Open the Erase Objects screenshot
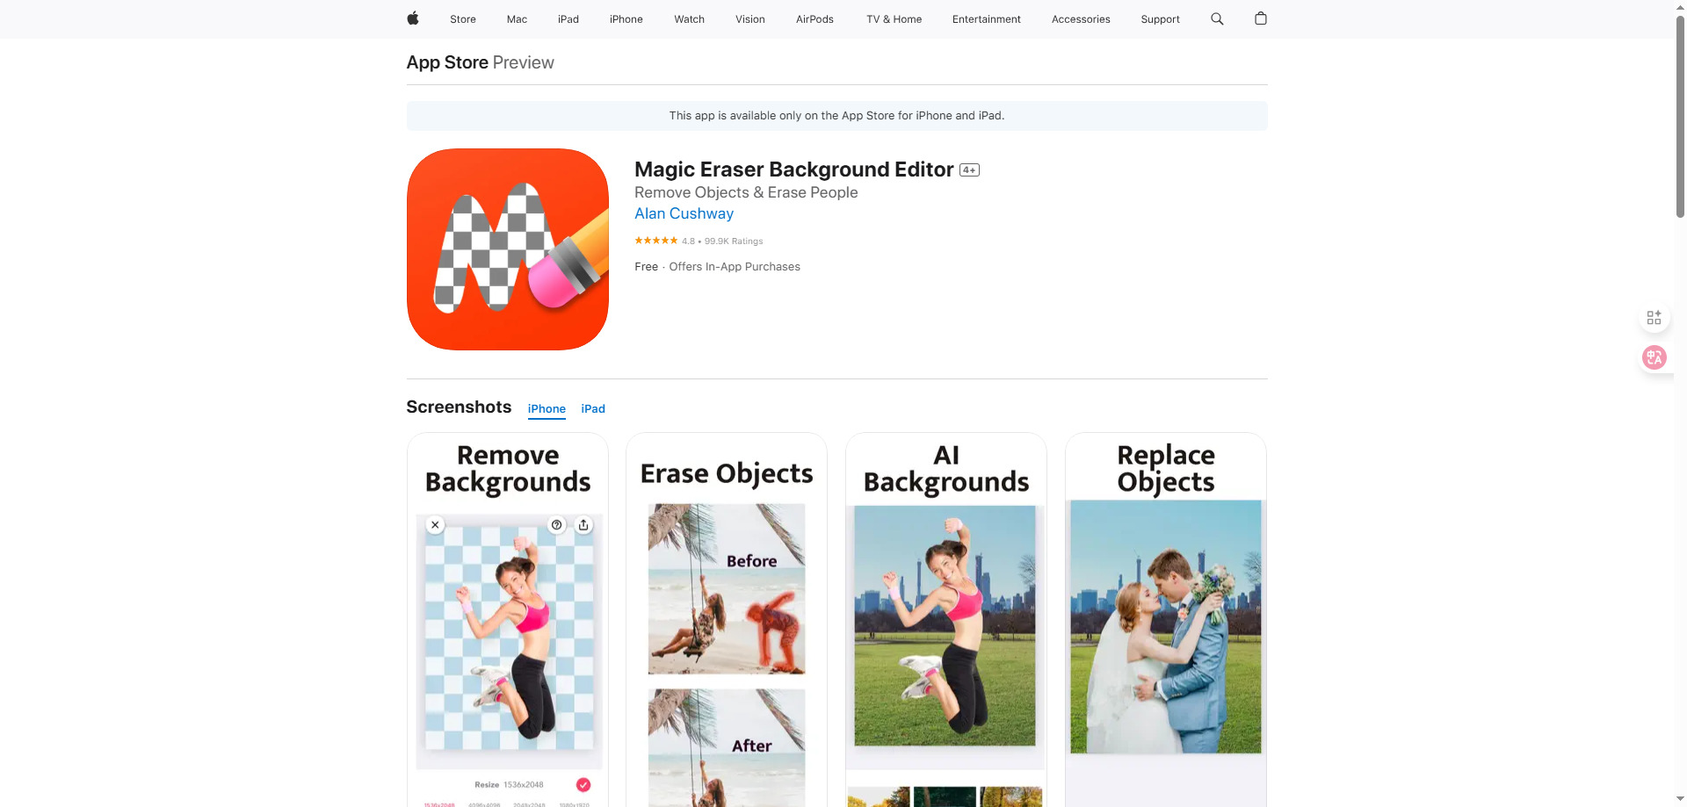The width and height of the screenshot is (1687, 807). tap(727, 620)
